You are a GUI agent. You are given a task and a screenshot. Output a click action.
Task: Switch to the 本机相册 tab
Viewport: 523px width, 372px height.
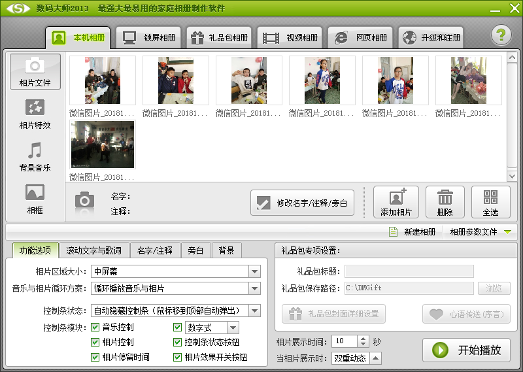pos(78,38)
